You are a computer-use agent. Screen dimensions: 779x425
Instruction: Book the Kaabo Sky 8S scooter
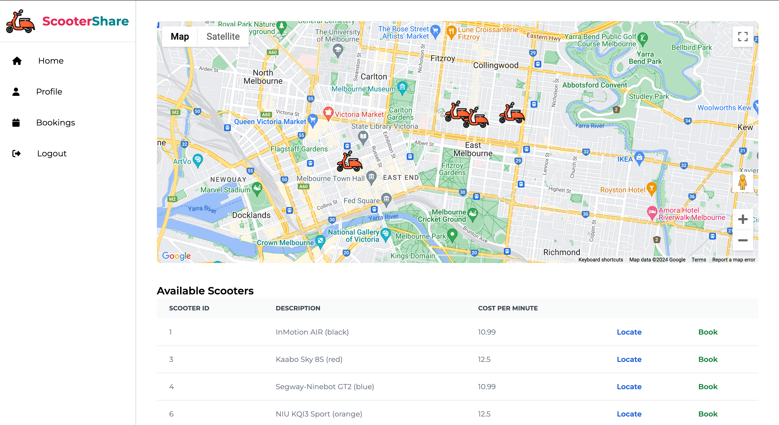click(x=708, y=359)
